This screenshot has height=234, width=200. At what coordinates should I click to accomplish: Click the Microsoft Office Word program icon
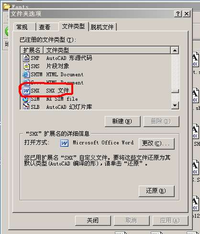[x=64, y=143]
